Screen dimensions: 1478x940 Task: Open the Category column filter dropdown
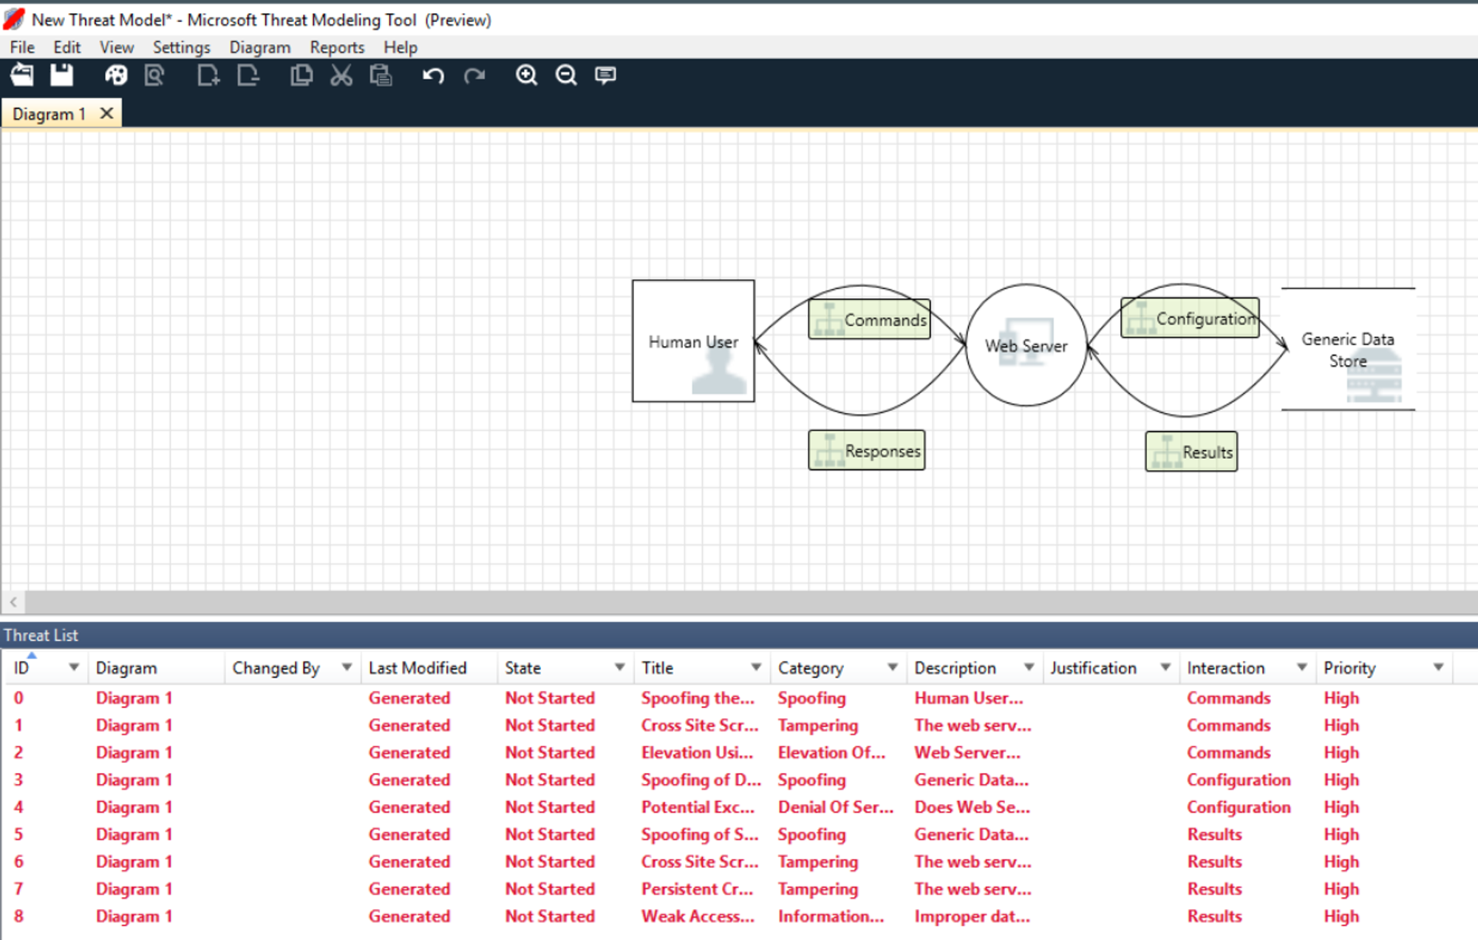[892, 667]
